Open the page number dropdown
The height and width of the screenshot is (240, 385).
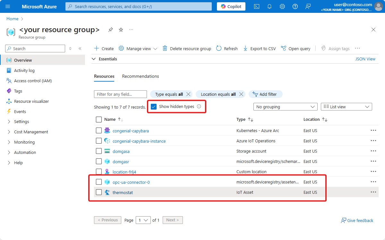pyautogui.click(x=143, y=220)
